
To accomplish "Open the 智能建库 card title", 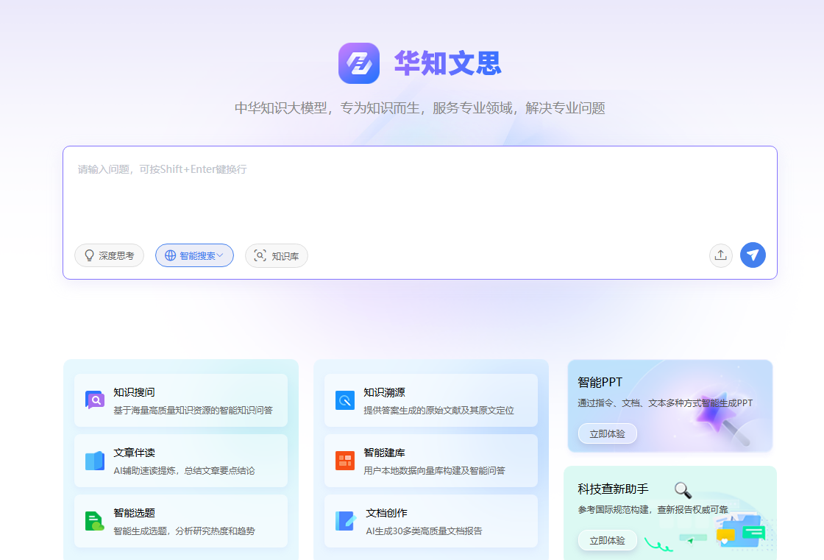I will click(x=384, y=453).
